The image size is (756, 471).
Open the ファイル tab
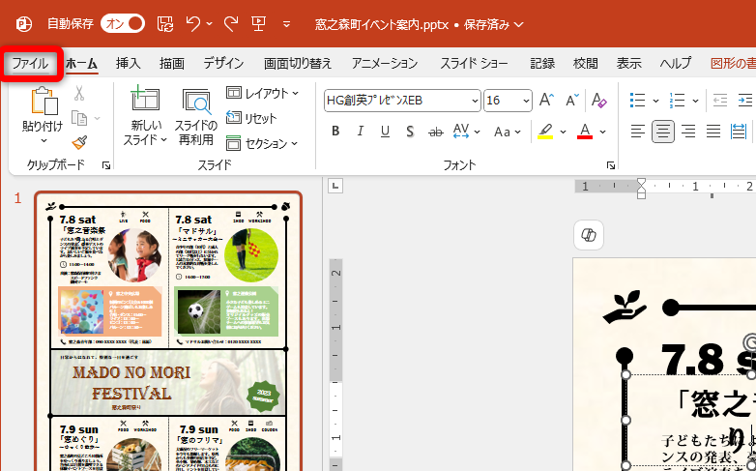30,63
